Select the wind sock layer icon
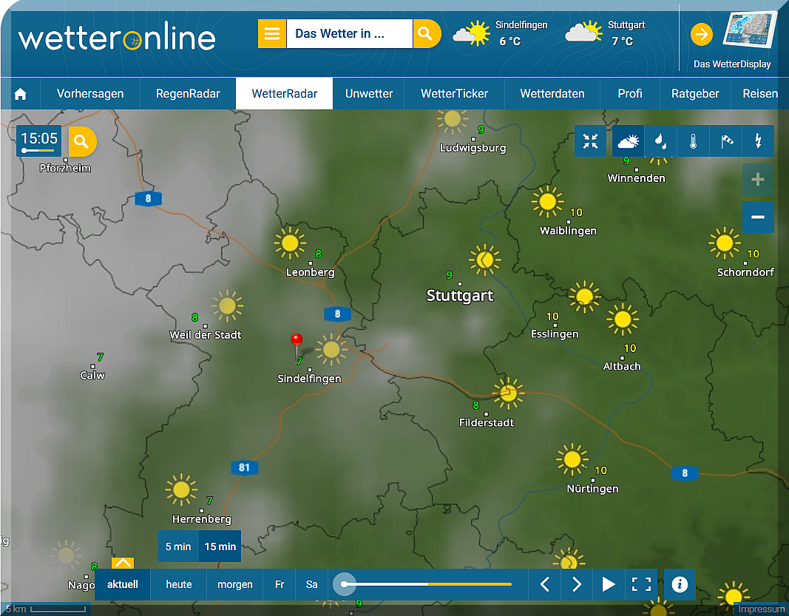Viewport: 789px width, 616px height. [725, 141]
